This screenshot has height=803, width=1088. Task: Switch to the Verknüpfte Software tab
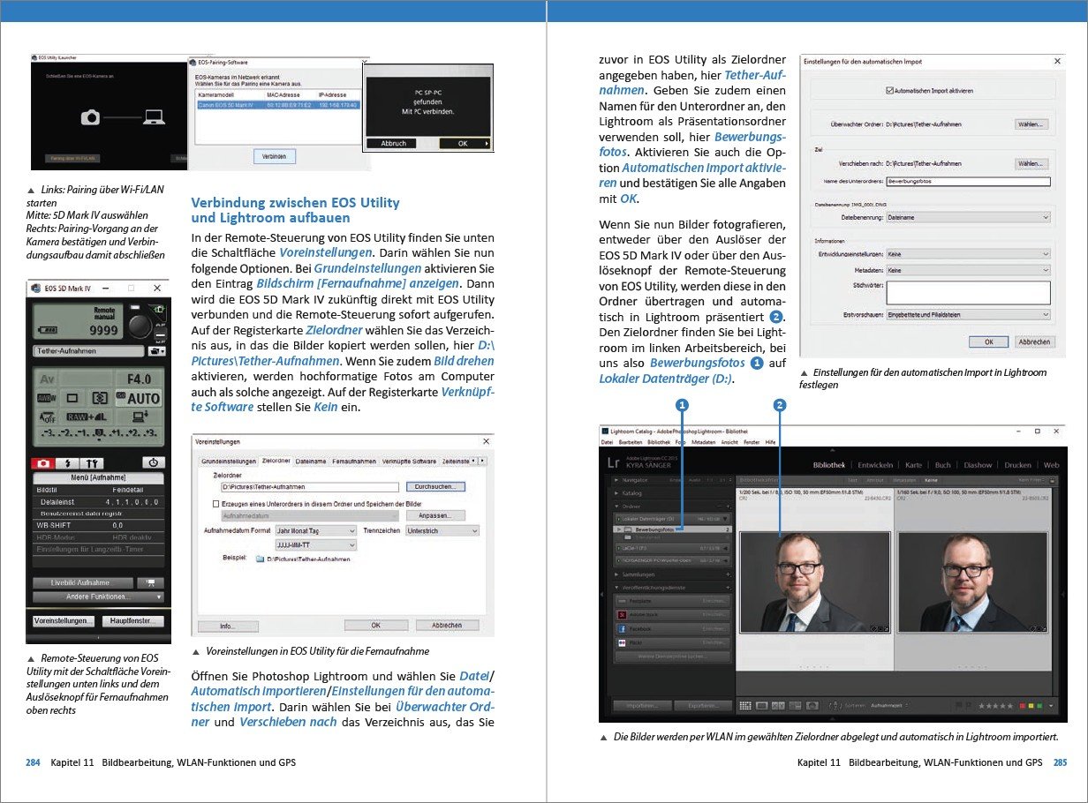point(410,462)
